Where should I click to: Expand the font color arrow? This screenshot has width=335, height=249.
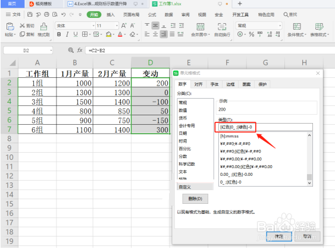click(x=125, y=34)
